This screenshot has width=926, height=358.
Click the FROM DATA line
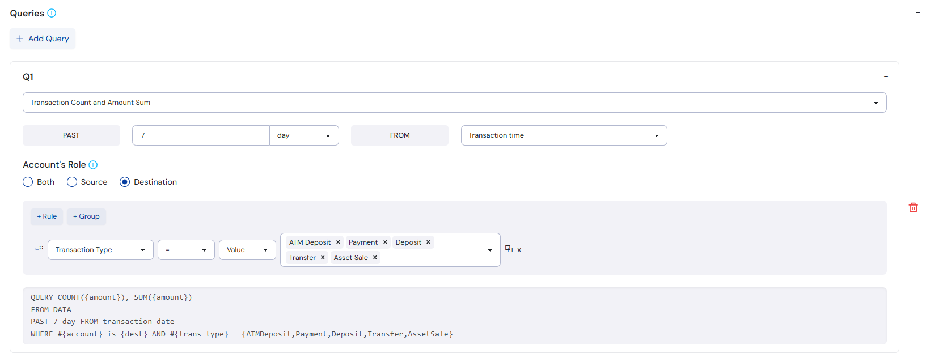pyautogui.click(x=51, y=310)
